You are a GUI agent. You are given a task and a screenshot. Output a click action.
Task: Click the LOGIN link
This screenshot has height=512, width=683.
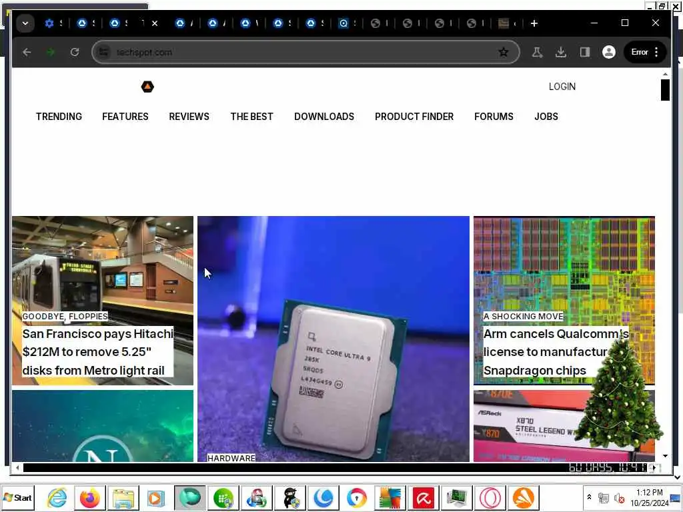(562, 87)
